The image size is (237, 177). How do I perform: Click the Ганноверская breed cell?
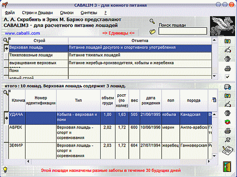tap(194, 151)
